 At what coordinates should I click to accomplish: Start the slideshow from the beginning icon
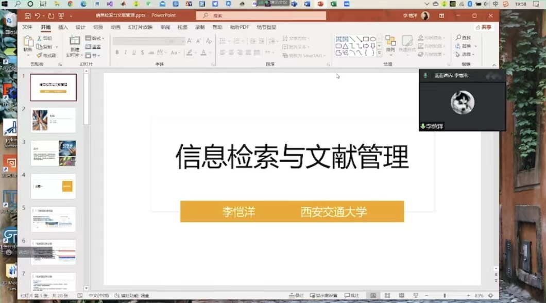61,15
